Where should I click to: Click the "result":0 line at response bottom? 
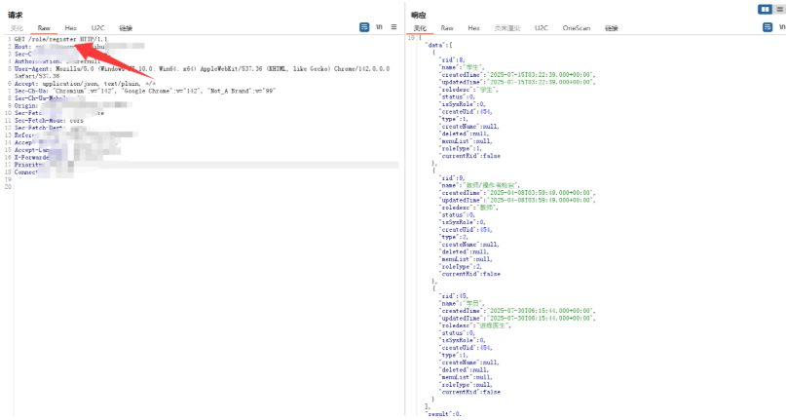(x=443, y=414)
